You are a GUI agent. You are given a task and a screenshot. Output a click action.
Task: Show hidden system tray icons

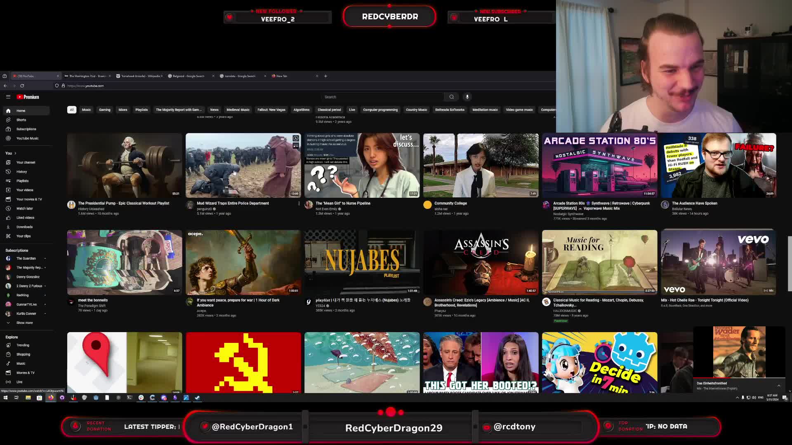tap(737, 398)
